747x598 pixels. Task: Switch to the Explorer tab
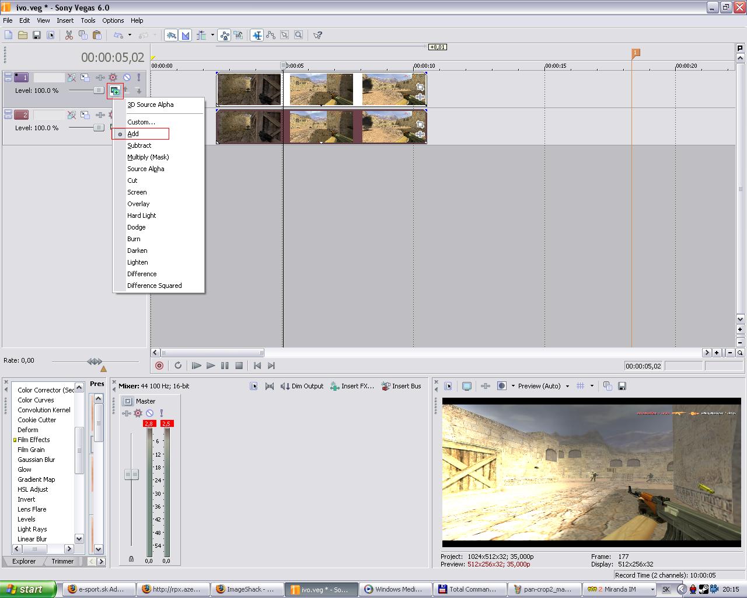point(24,561)
